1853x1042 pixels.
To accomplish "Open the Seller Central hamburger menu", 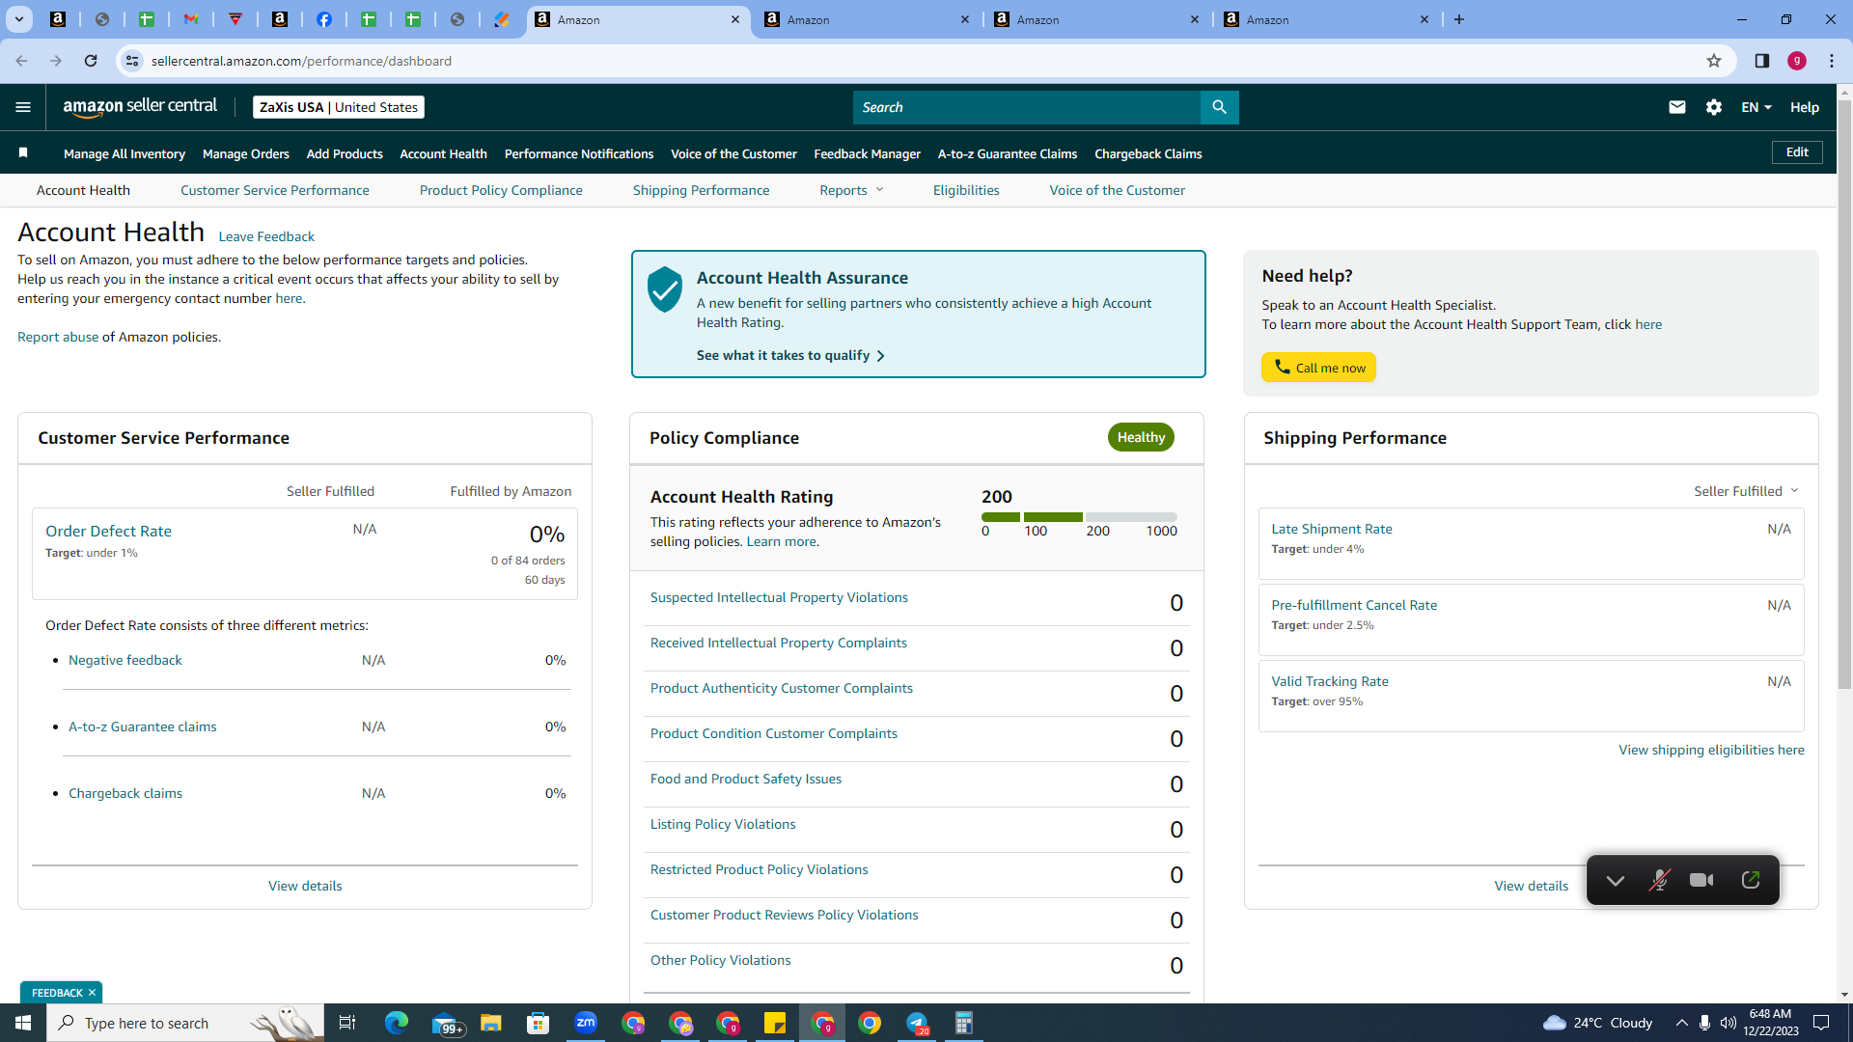I will coord(23,107).
